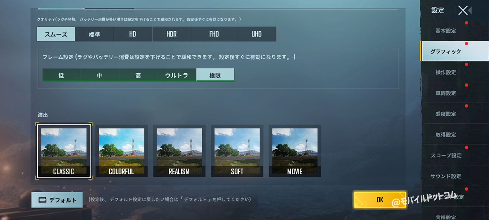Pick the REALISM style thumbnail
This screenshot has width=489, height=220.
pyautogui.click(x=179, y=151)
